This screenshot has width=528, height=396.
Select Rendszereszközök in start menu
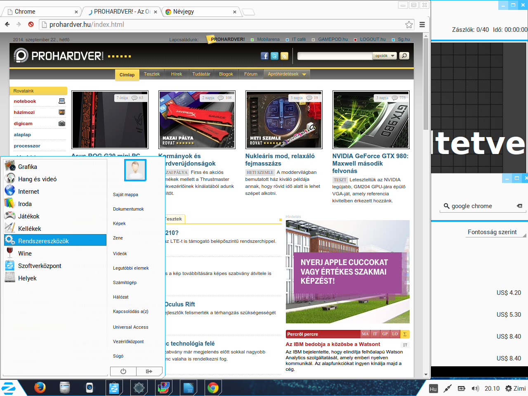[55, 240]
